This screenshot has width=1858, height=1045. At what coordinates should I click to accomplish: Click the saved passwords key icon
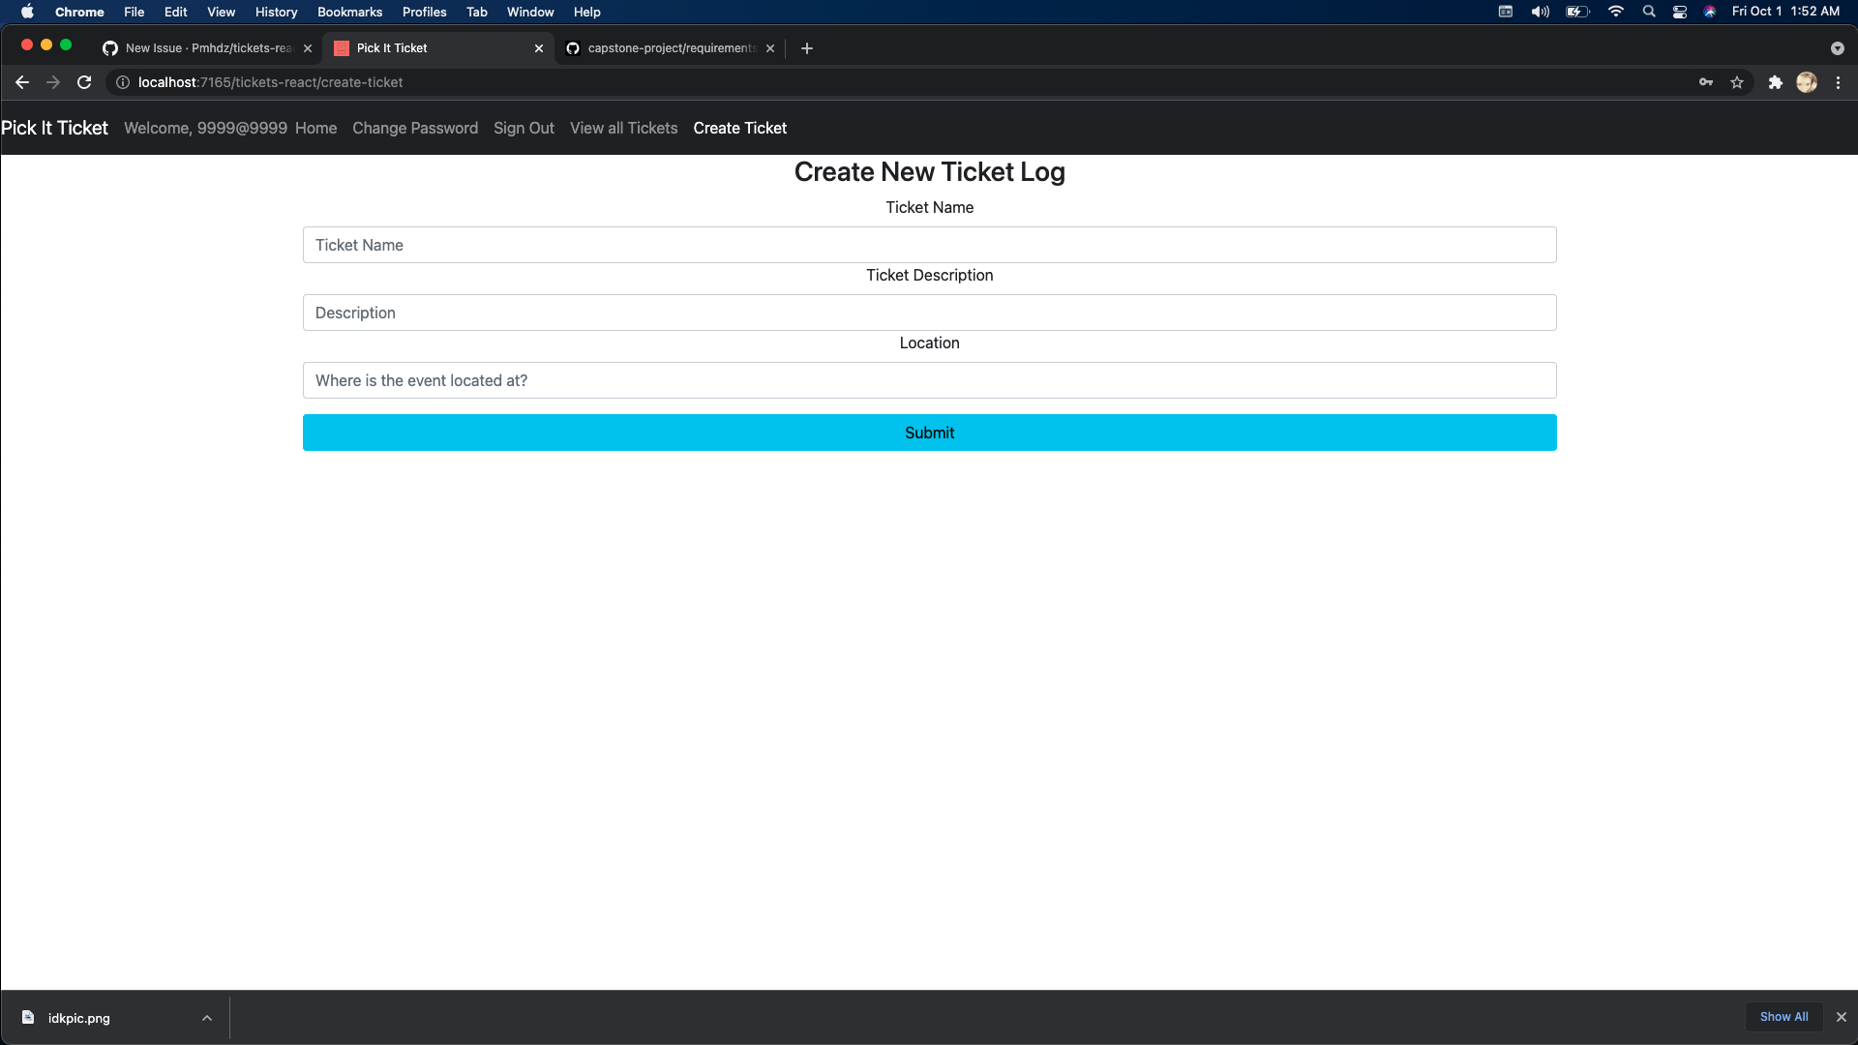(1706, 82)
